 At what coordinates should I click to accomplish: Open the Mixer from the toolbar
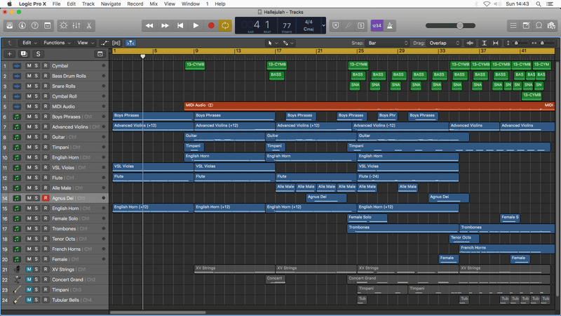coord(76,25)
